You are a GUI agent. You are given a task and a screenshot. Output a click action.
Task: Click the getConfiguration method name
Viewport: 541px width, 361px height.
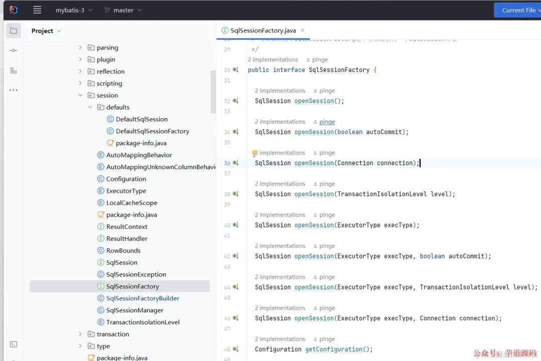(x=334, y=349)
